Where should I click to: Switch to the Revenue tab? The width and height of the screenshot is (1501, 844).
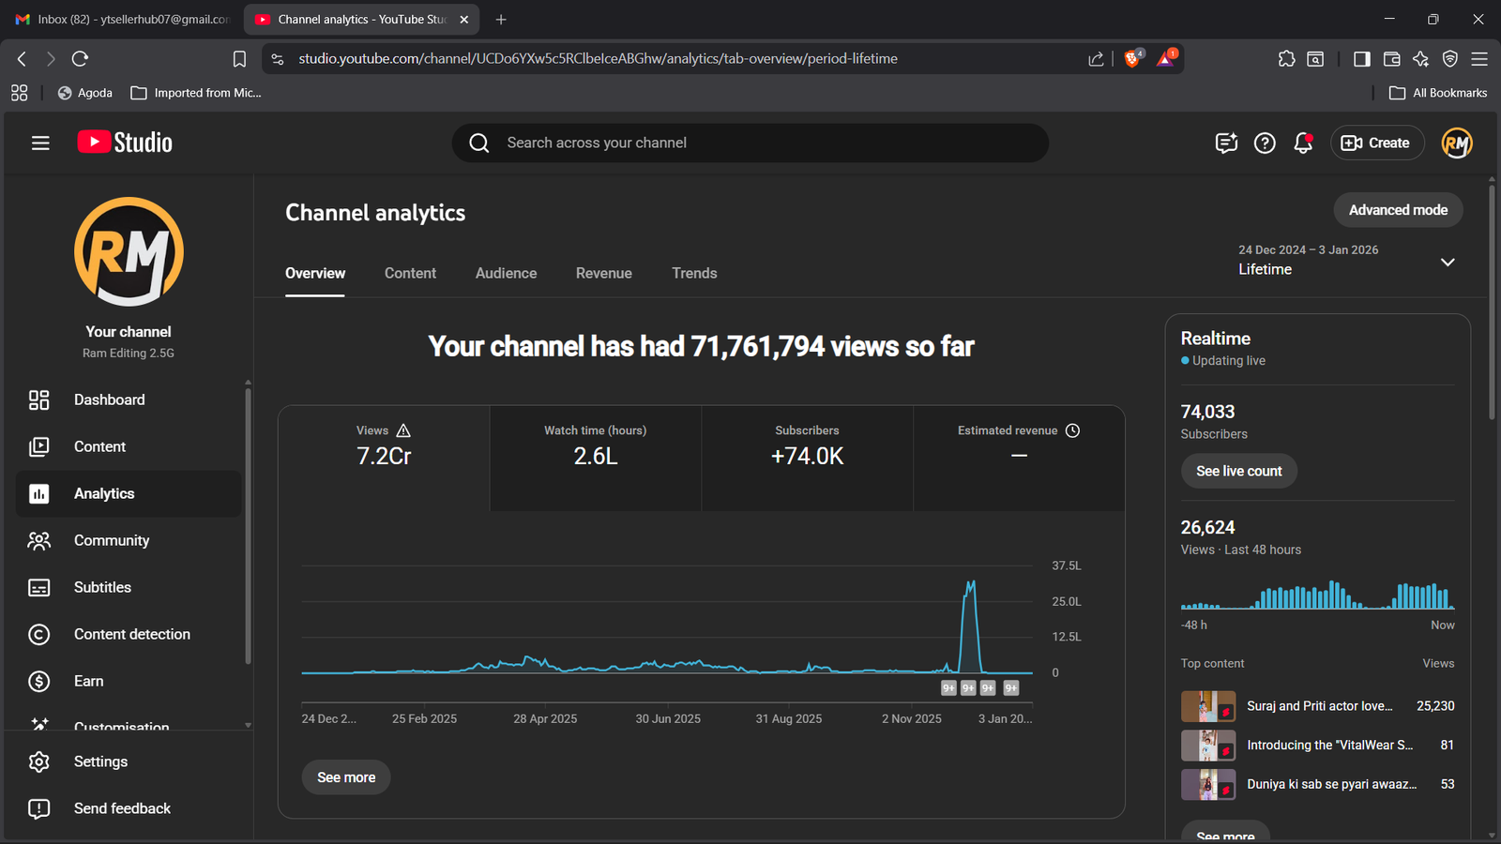click(x=603, y=273)
